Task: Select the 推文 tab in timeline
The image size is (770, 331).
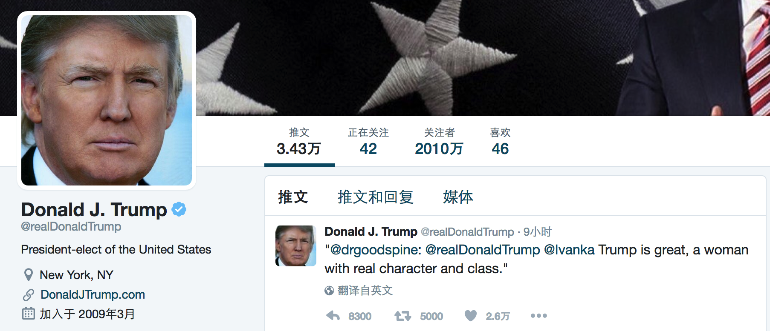Action: click(x=293, y=197)
